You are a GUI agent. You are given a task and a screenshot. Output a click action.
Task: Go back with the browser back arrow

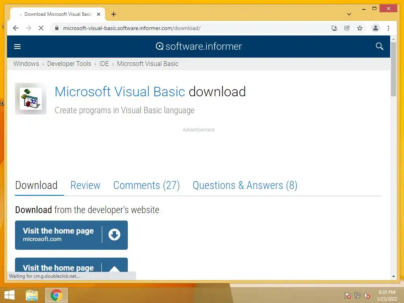[16, 28]
